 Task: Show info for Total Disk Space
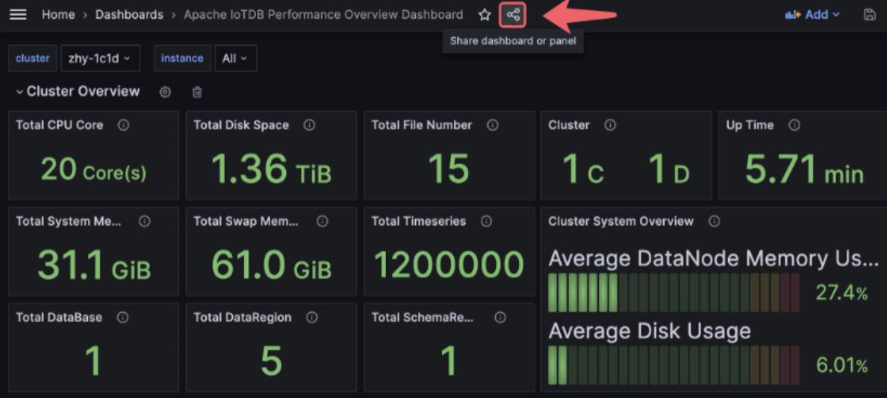[x=309, y=125]
